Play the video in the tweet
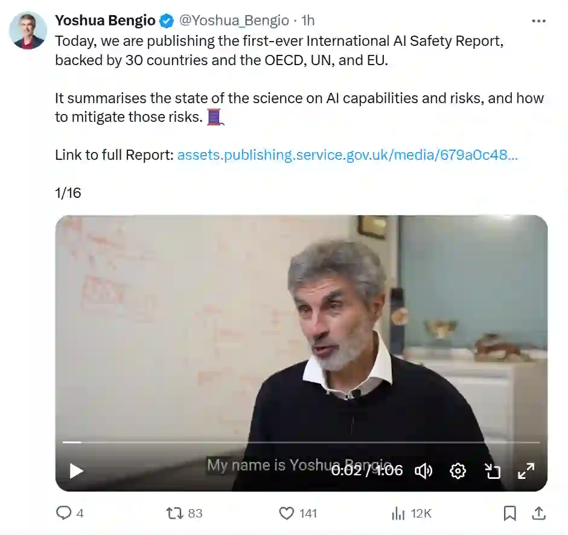 click(x=77, y=471)
